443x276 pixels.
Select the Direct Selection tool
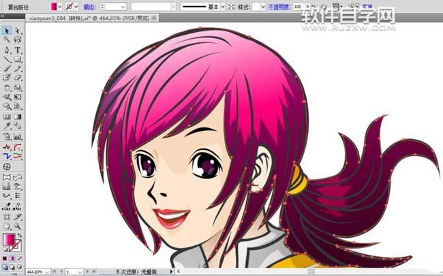[x=18, y=31]
